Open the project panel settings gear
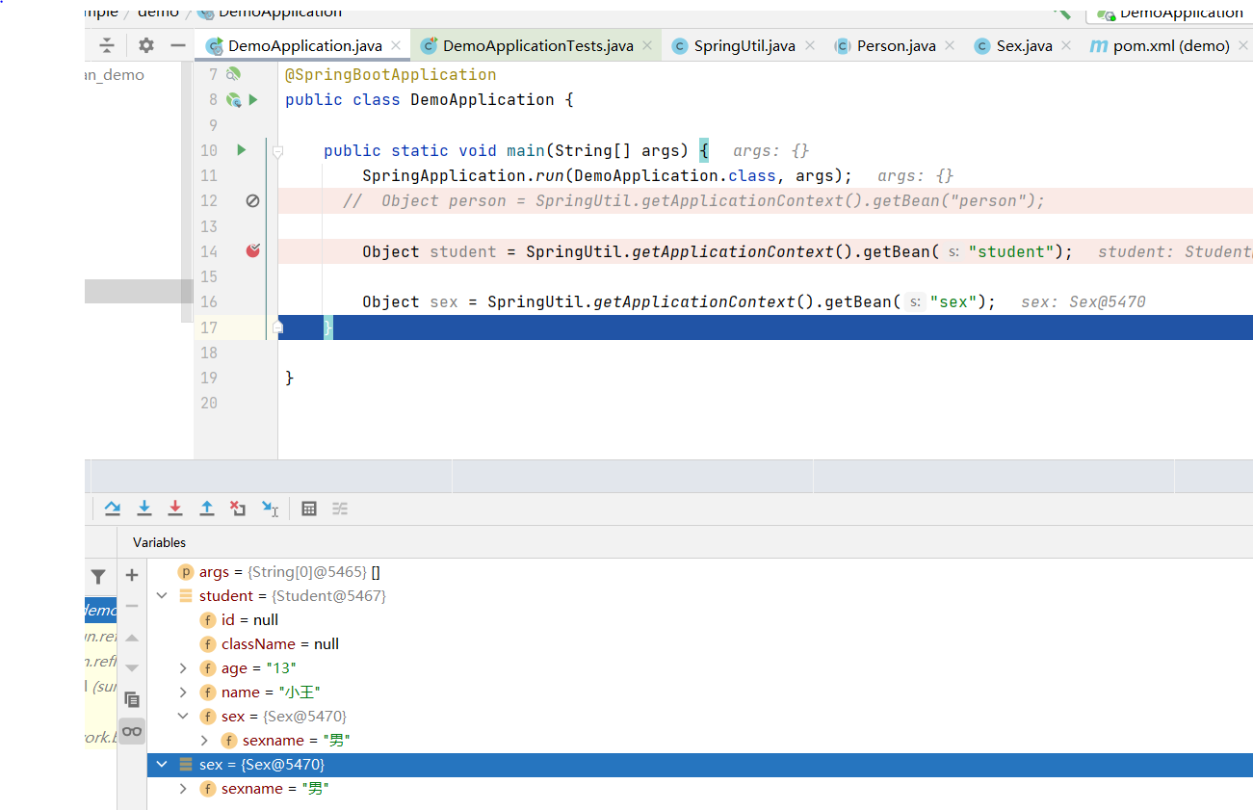The image size is (1253, 810). click(x=146, y=45)
